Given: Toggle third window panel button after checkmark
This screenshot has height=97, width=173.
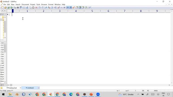Looking at the screenshot, I should click(x=83, y=8).
